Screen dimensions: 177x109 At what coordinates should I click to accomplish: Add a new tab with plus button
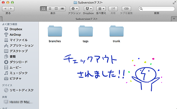pos(174,19)
